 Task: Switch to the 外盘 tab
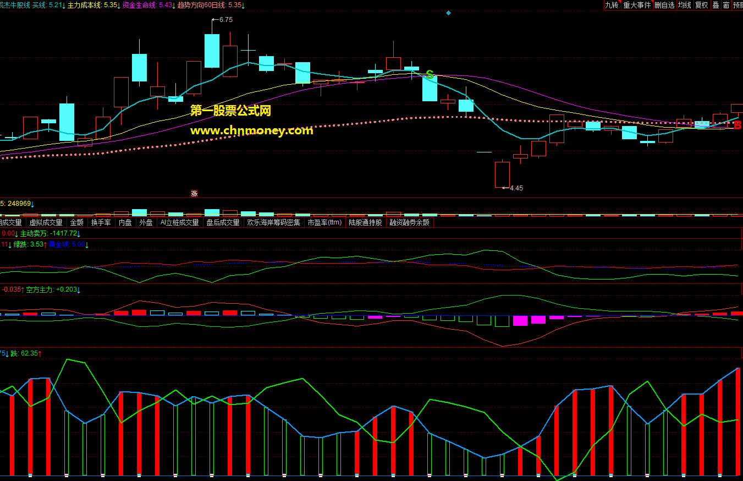[146, 223]
